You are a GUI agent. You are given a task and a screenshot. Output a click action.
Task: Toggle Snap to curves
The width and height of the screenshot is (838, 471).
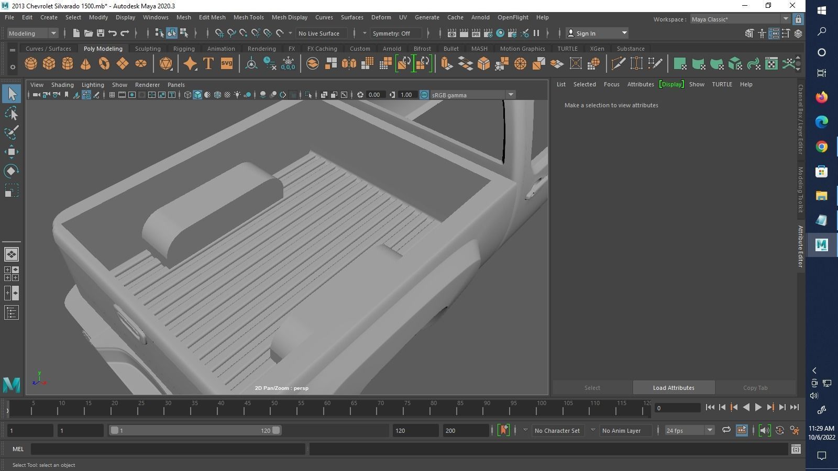231,33
